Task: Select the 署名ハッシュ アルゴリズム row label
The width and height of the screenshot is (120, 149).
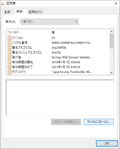Action: tap(27, 52)
